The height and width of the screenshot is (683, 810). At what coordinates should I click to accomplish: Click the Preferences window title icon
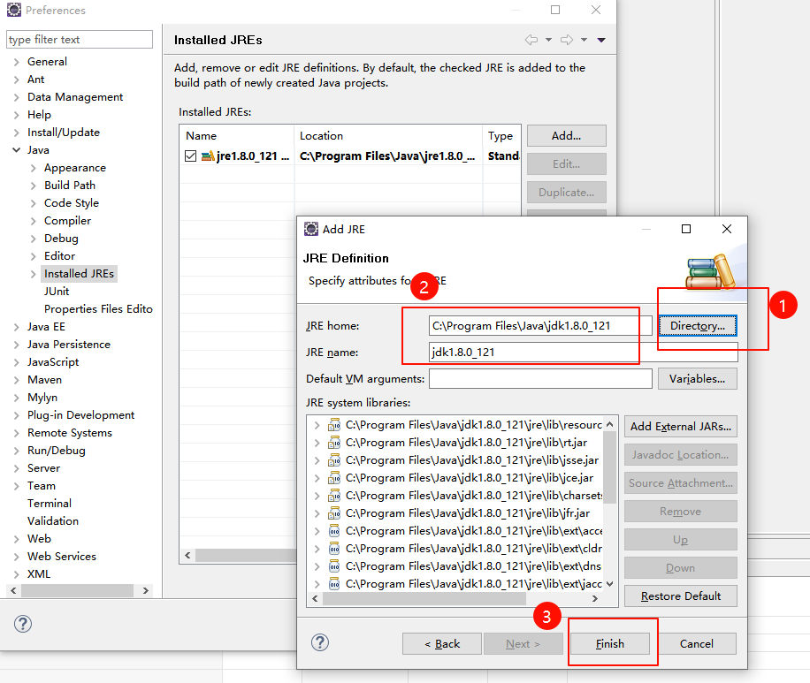pyautogui.click(x=14, y=10)
